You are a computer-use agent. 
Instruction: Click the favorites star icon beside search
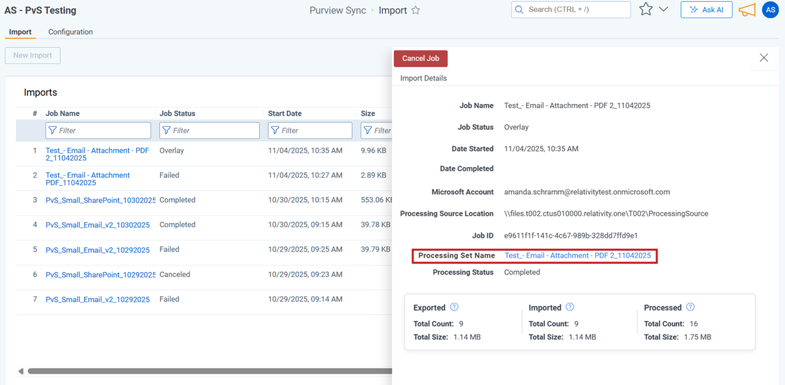(646, 10)
